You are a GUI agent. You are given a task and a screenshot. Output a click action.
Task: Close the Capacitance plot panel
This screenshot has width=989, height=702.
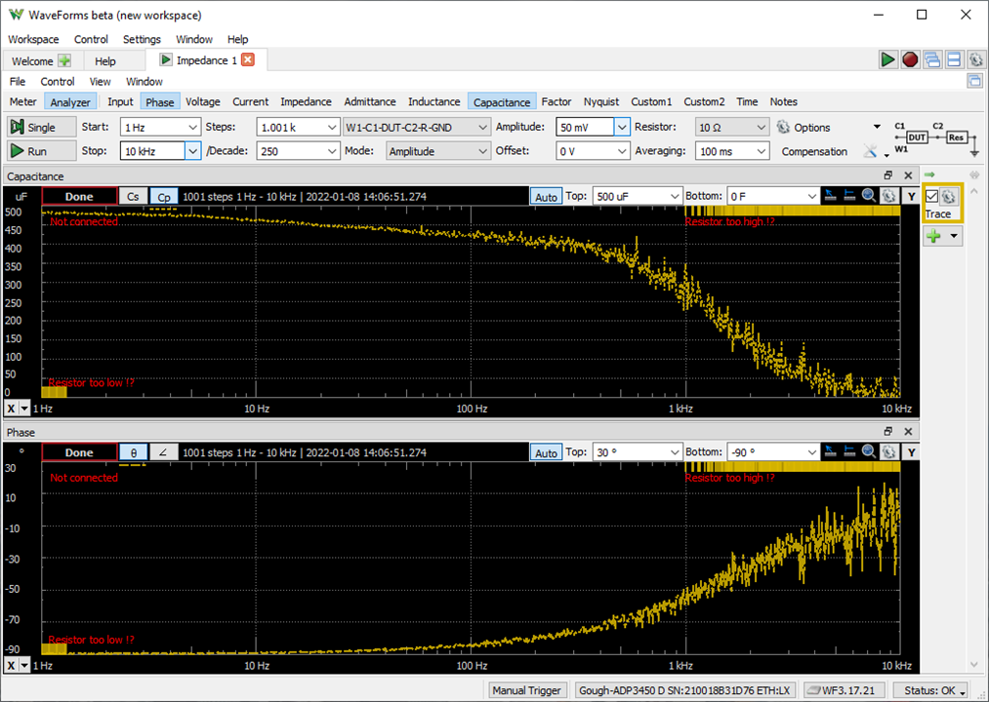(908, 175)
